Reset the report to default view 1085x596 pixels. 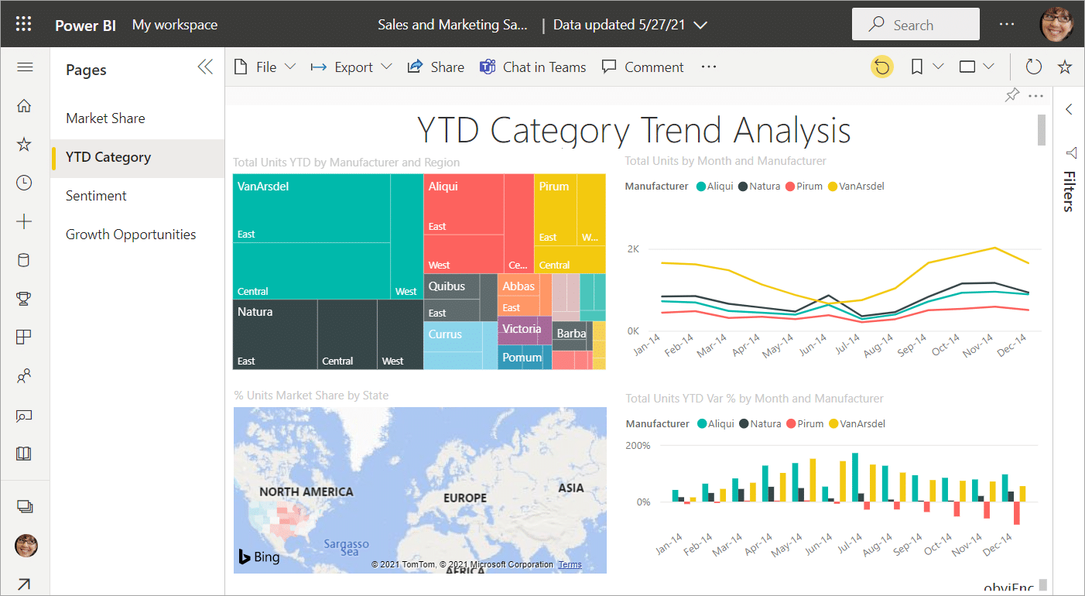881,67
